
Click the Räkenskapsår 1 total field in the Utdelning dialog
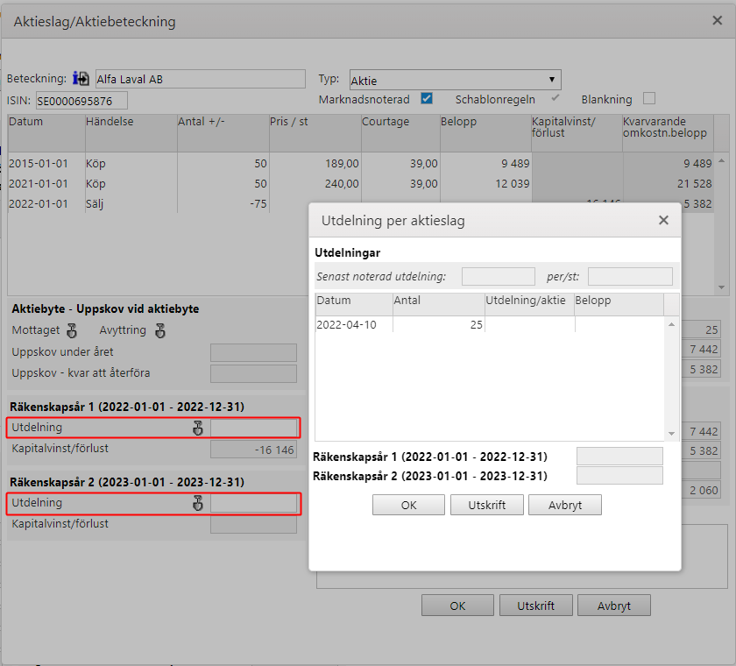619,457
